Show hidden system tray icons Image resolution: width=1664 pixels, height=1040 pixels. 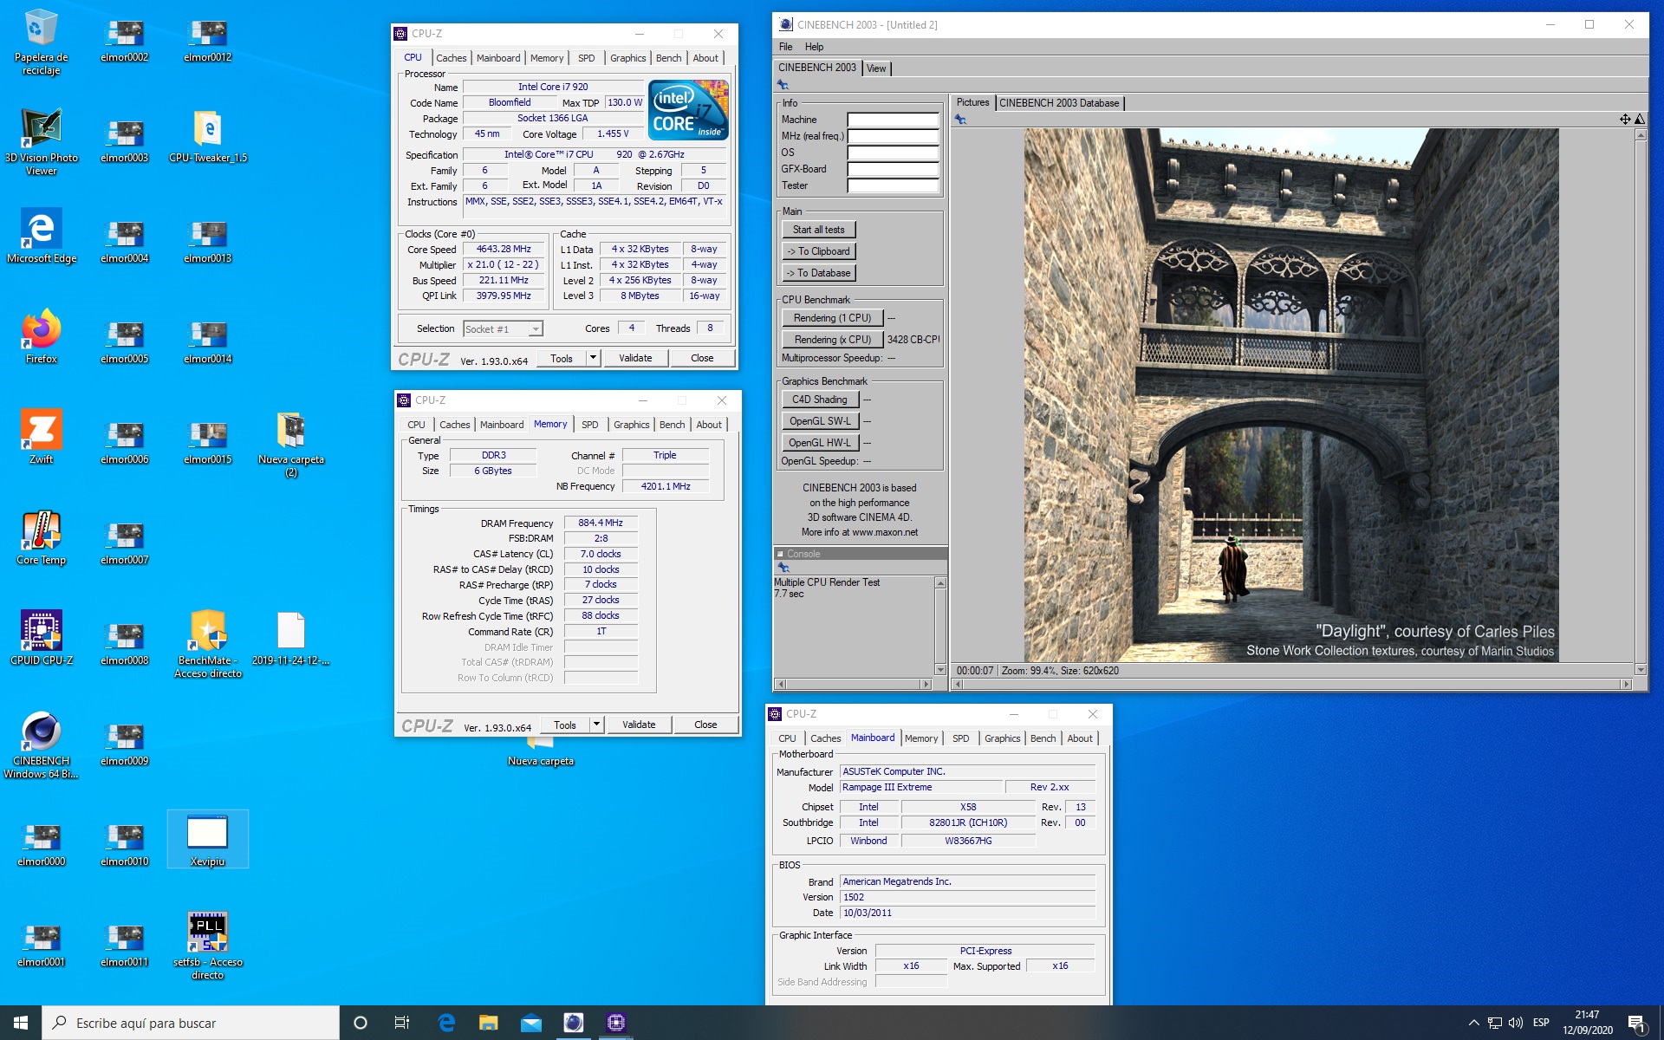tap(1473, 1023)
